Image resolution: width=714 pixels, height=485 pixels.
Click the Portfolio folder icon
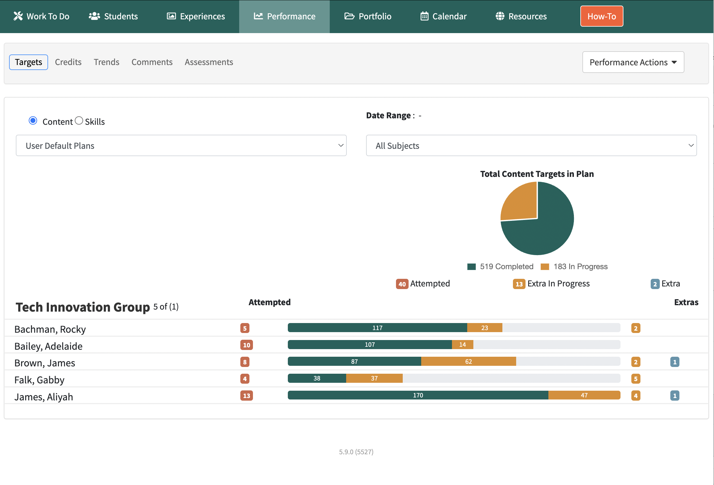349,16
